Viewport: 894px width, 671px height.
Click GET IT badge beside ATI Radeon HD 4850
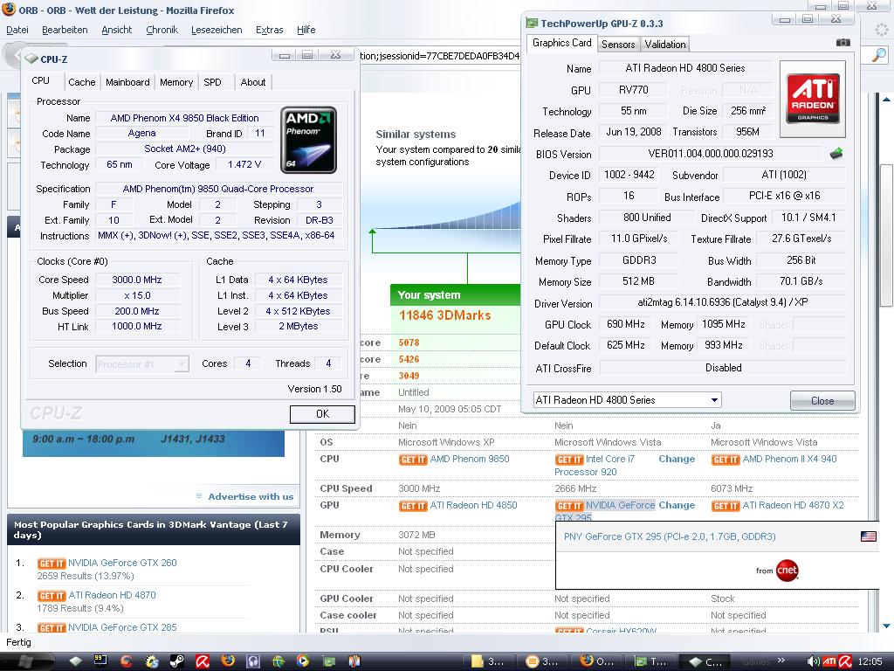[x=413, y=506]
